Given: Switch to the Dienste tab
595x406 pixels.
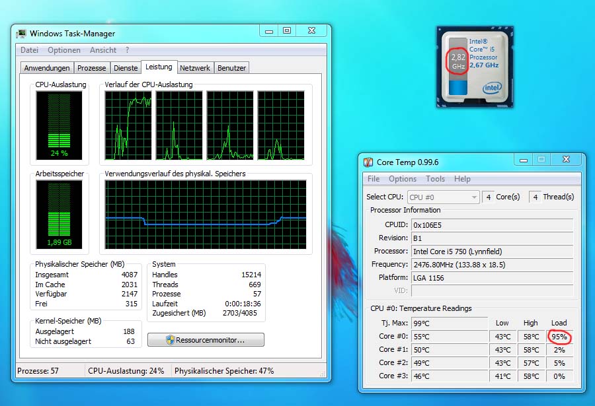Looking at the screenshot, I should pos(126,68).
